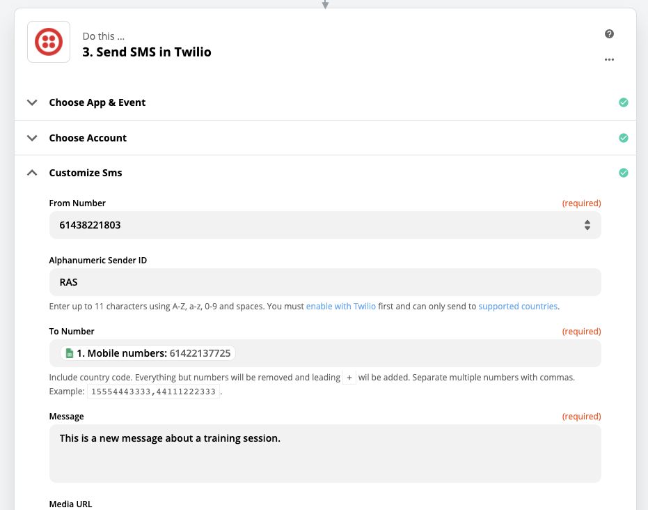Click the step title Send SMS in Twilio
The image size is (648, 510).
pos(147,52)
